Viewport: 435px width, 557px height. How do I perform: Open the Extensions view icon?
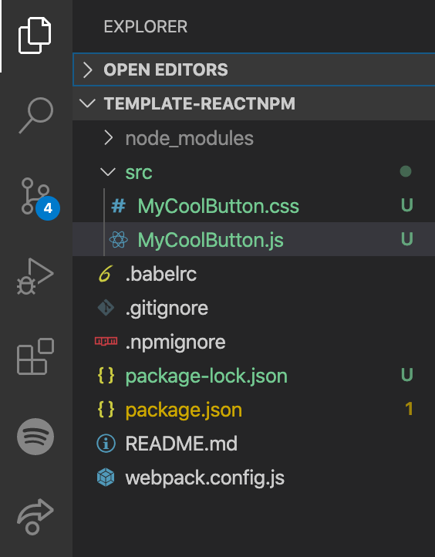click(x=35, y=356)
